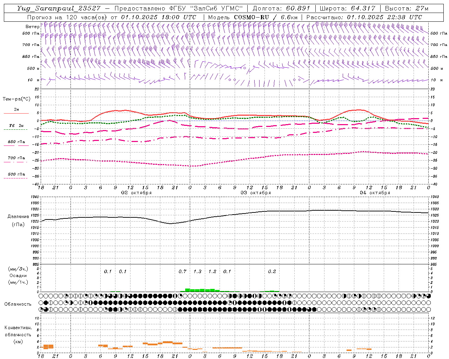Select the Облачность cloud cover label
The height and width of the screenshot is (359, 449).
18,304
